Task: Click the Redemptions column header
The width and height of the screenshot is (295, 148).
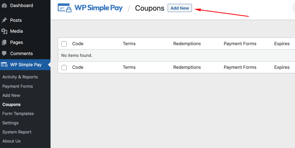Action: tap(187, 44)
